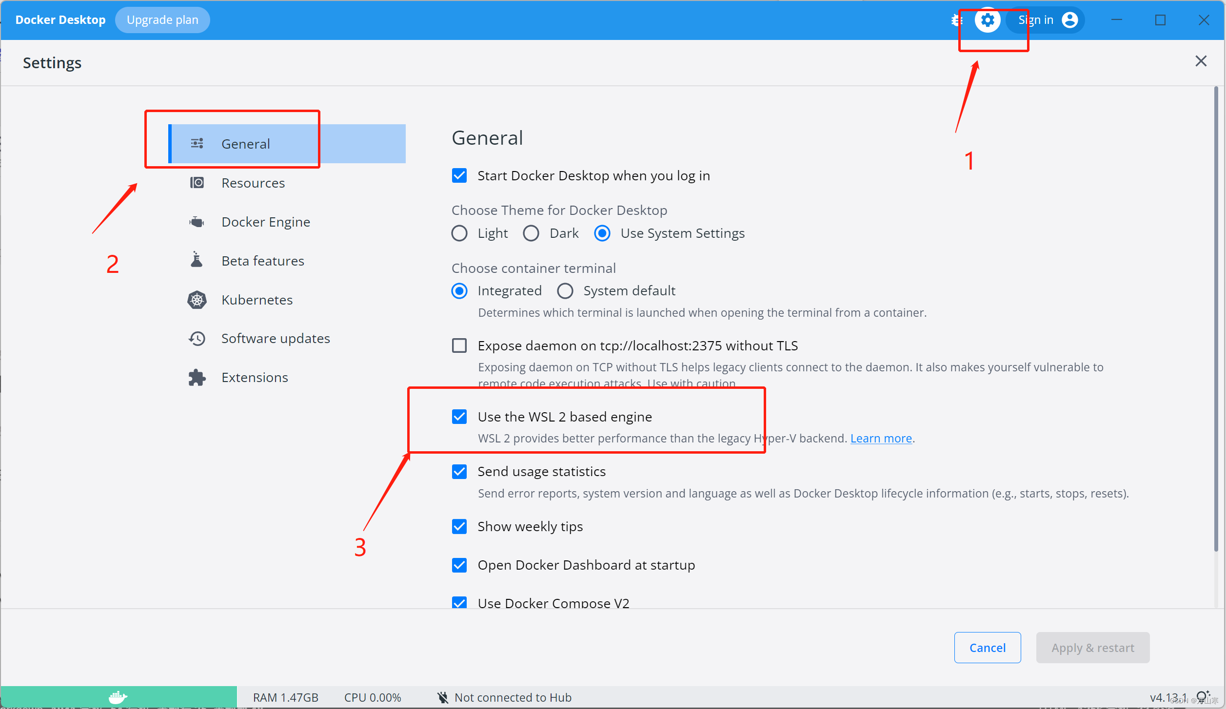Click the Resources disk icon
1226x709 pixels.
point(197,183)
